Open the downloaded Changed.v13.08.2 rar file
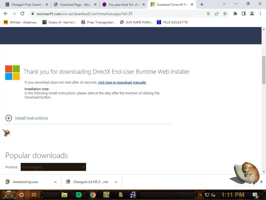The height and width of the screenshot is (200, 266). 87,182
